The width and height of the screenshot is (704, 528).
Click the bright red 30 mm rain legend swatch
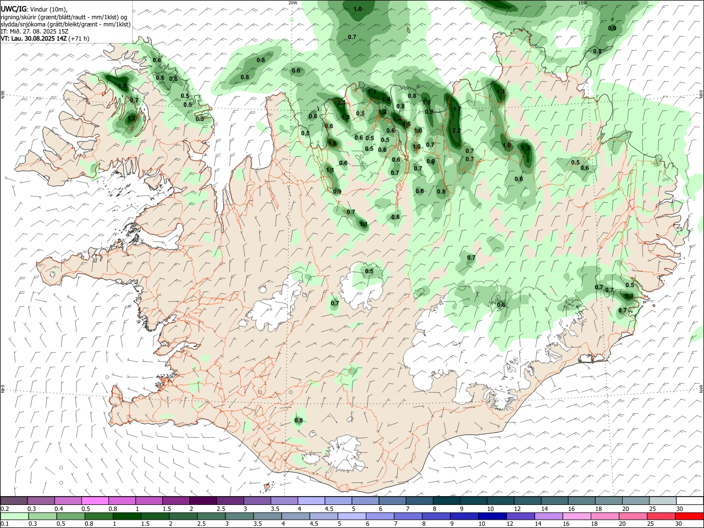click(689, 516)
